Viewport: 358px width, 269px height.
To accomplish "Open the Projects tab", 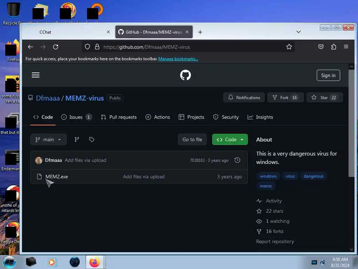I will (191, 117).
